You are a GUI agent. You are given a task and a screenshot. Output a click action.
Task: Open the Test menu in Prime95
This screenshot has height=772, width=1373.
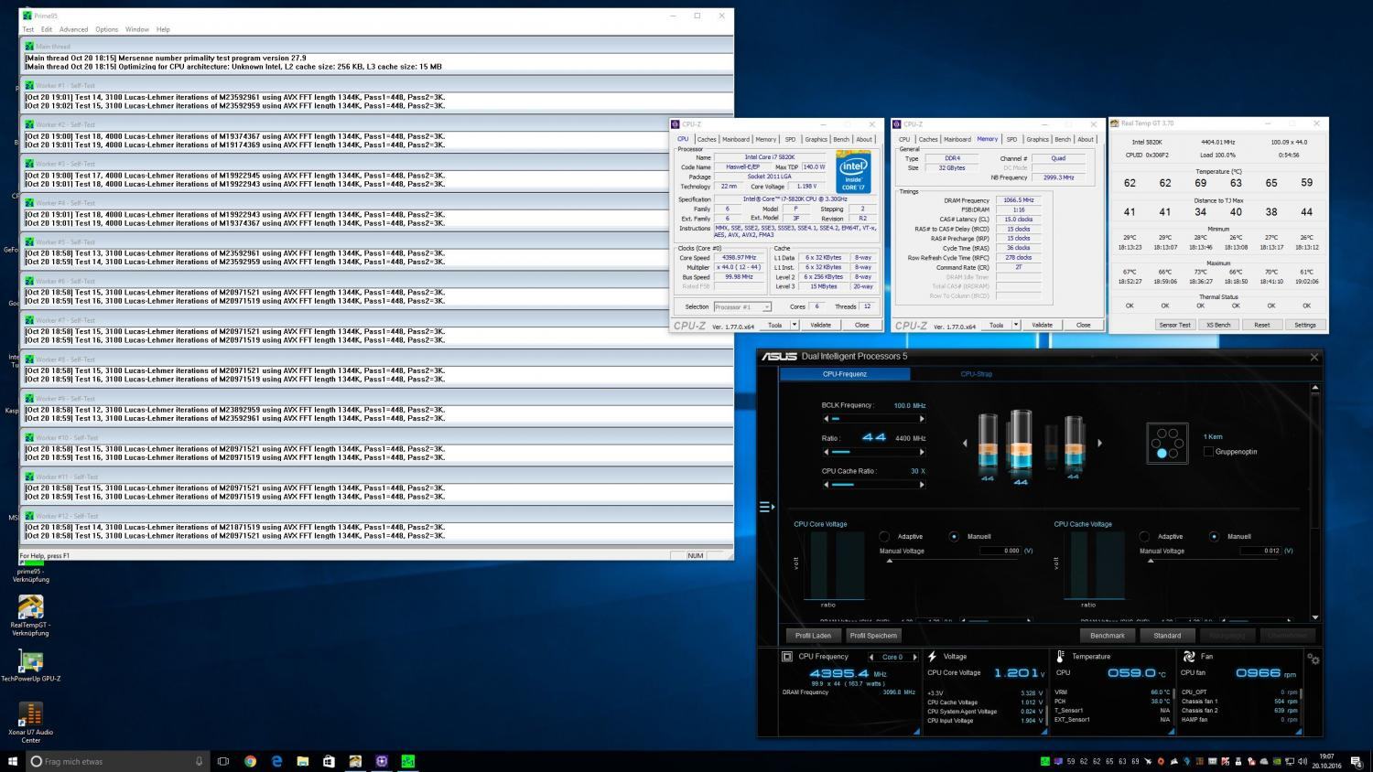(28, 29)
